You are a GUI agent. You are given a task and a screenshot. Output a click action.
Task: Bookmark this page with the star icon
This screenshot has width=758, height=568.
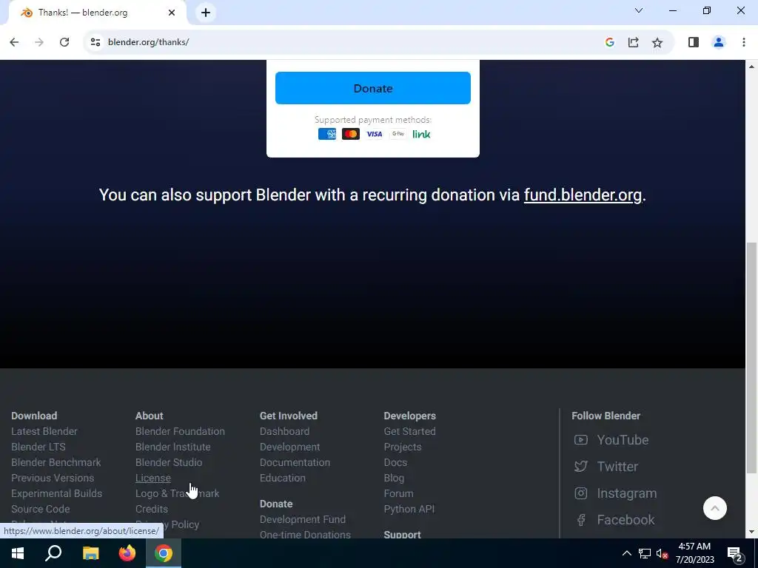point(657,42)
